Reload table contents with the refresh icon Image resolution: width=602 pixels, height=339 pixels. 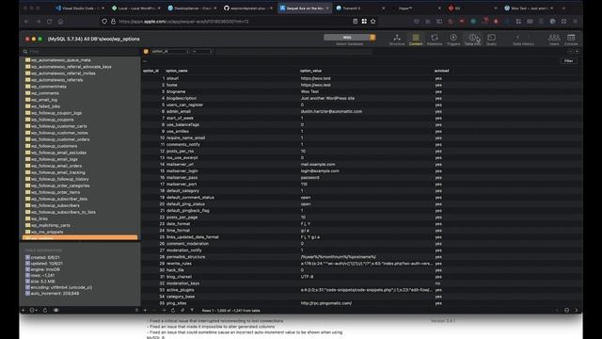pyautogui.click(x=173, y=310)
